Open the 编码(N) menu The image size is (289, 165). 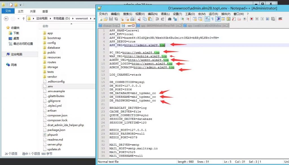(153, 14)
